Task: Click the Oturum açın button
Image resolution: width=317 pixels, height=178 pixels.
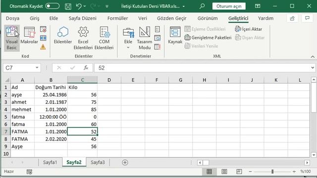Action: point(229,6)
